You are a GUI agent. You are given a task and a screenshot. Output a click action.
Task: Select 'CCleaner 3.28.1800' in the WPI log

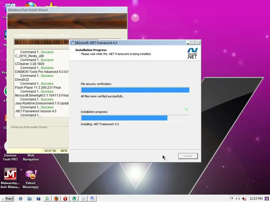click(x=30, y=64)
